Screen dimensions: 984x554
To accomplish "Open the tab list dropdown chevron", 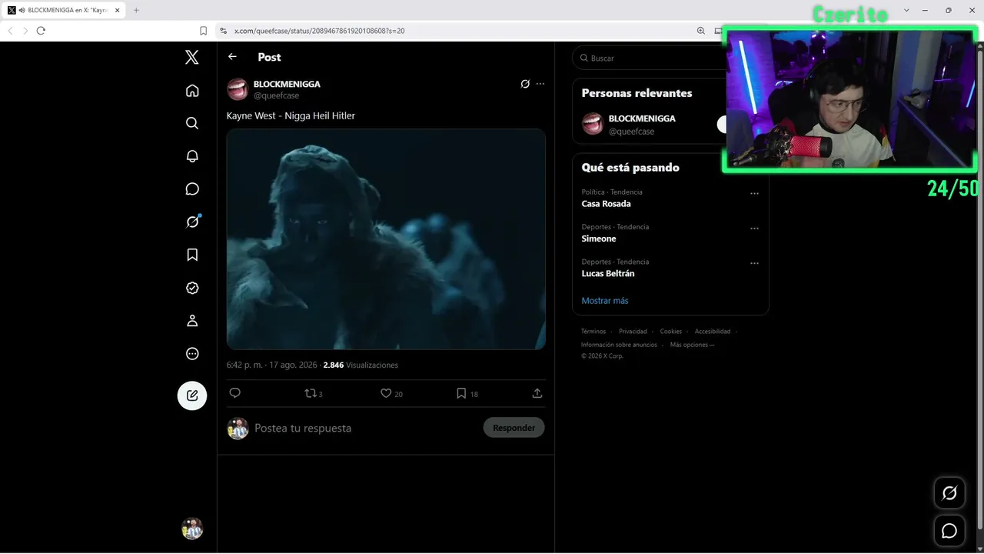I will point(906,10).
